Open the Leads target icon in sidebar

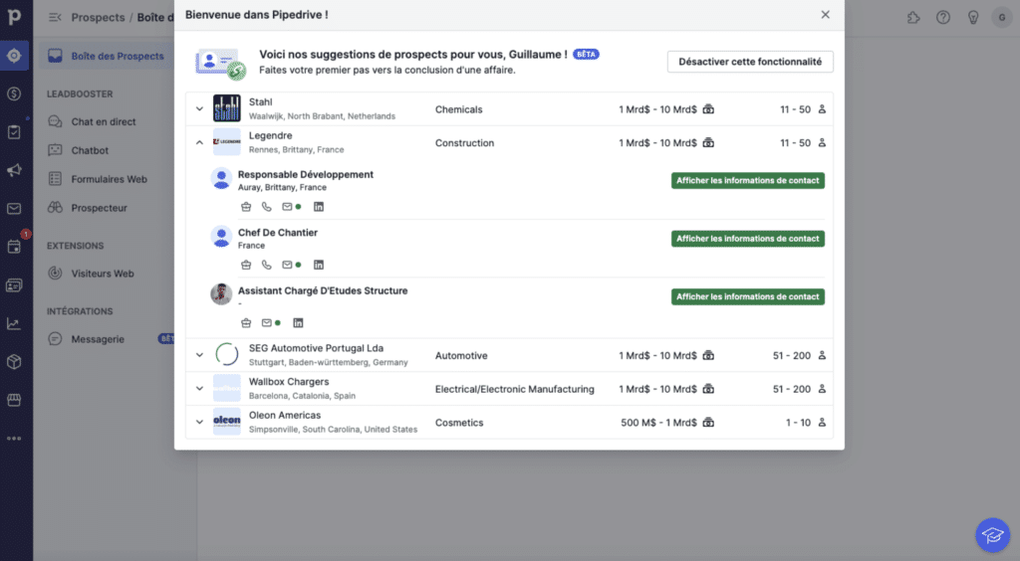[x=14, y=56]
